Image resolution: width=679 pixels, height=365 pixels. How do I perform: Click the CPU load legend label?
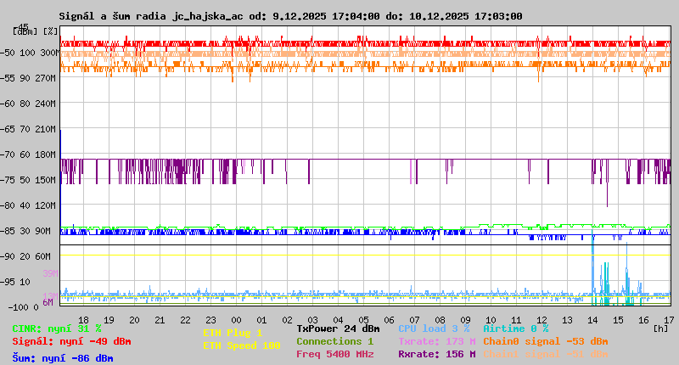point(434,328)
